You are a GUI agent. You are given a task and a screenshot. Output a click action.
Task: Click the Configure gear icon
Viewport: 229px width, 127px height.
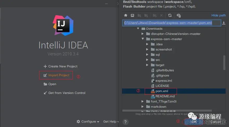coord(78,122)
